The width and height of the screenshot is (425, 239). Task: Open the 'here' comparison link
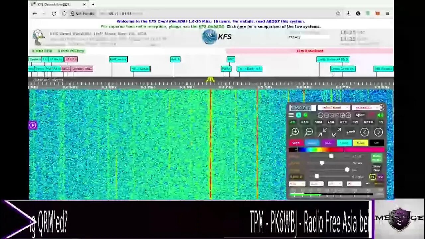(x=241, y=27)
